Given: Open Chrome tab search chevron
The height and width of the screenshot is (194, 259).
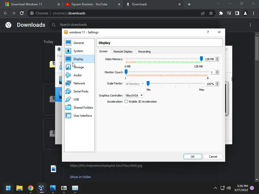Looking at the screenshot, I should (x=218, y=4).
